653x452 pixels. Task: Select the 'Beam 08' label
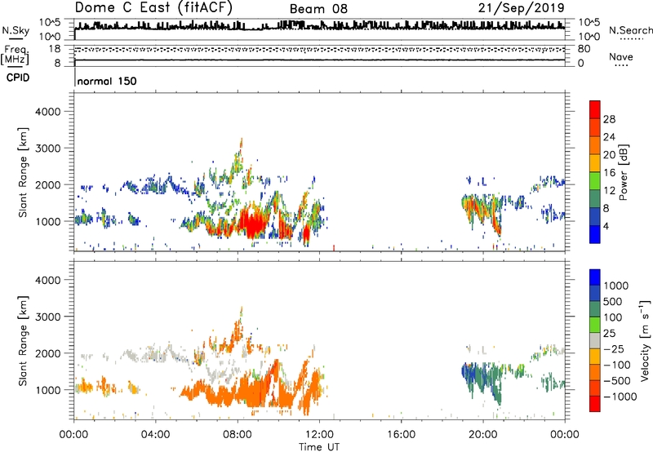click(x=318, y=9)
